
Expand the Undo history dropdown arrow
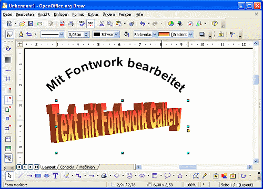point(149,24)
